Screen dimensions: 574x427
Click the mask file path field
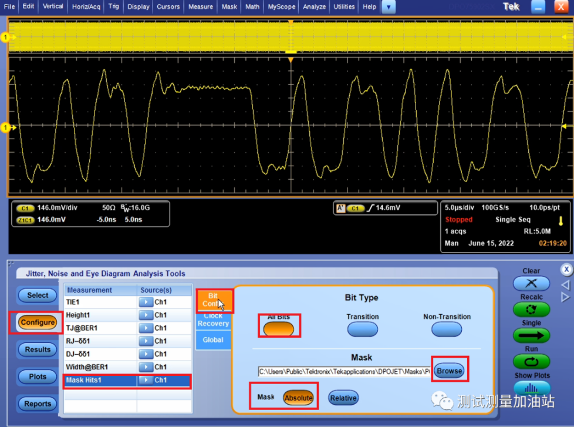point(344,371)
